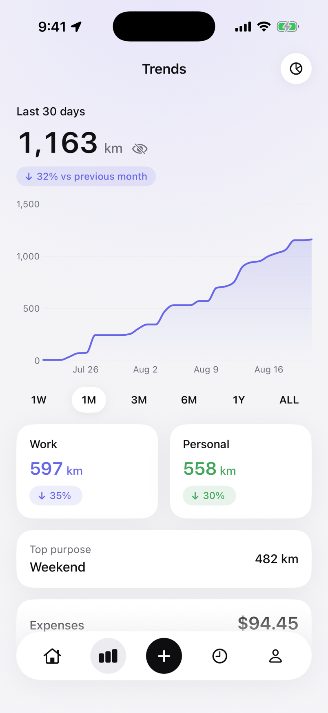Tap the battery charging status icon
The width and height of the screenshot is (328, 713).
tap(288, 27)
